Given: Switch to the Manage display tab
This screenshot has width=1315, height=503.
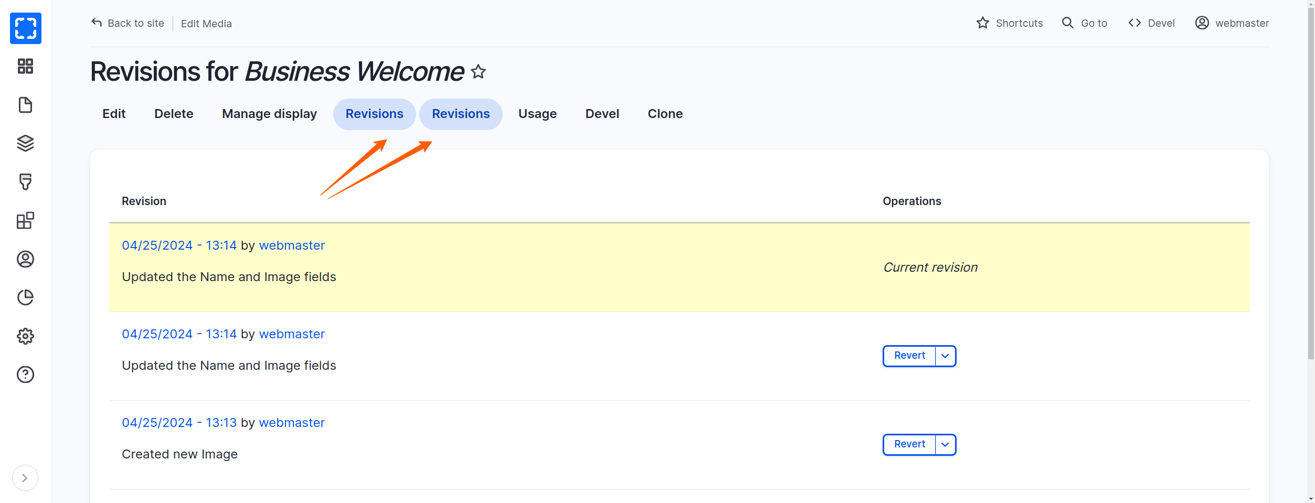Looking at the screenshot, I should [x=269, y=114].
